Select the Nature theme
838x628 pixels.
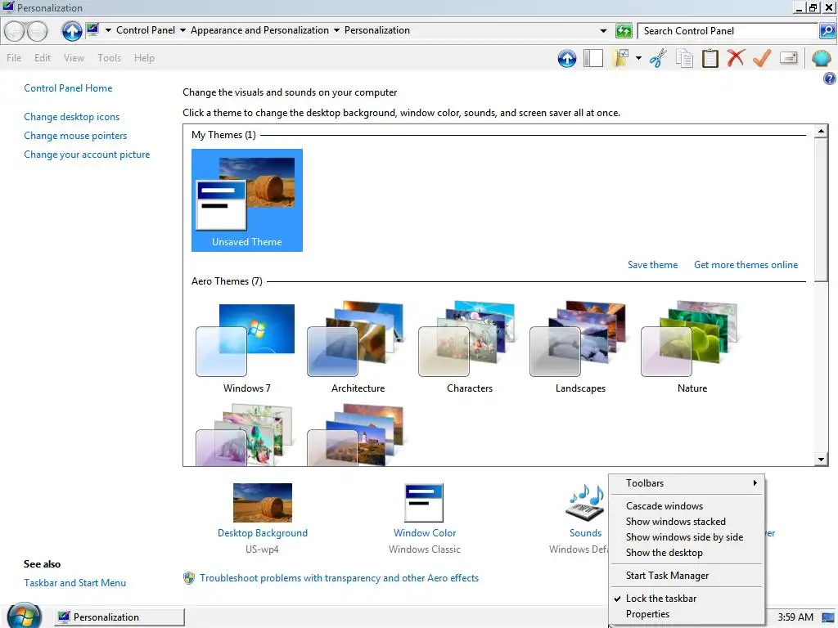click(x=692, y=347)
